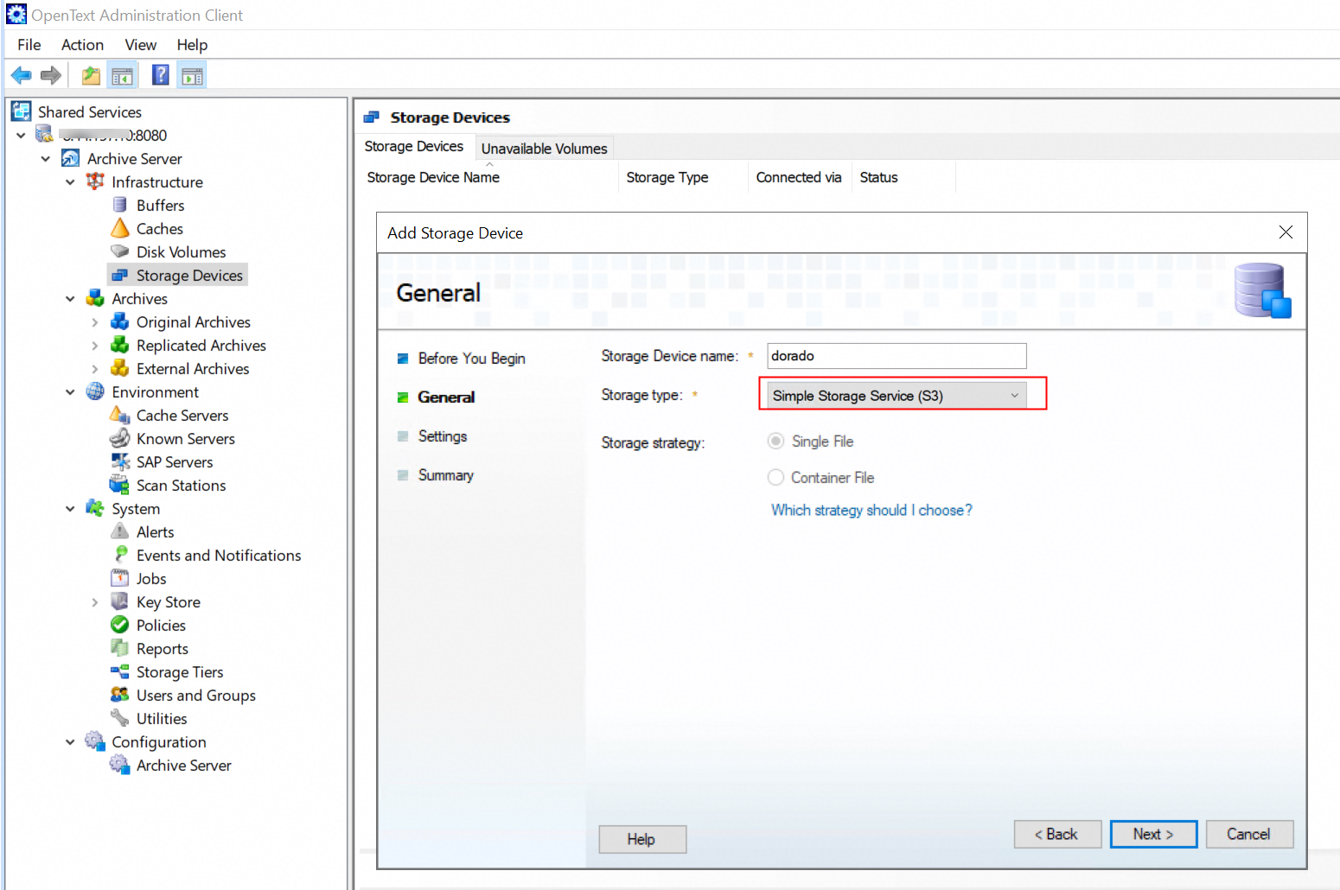1340x890 pixels.
Task: Cancel the Add Storage Device wizard
Action: [1249, 834]
